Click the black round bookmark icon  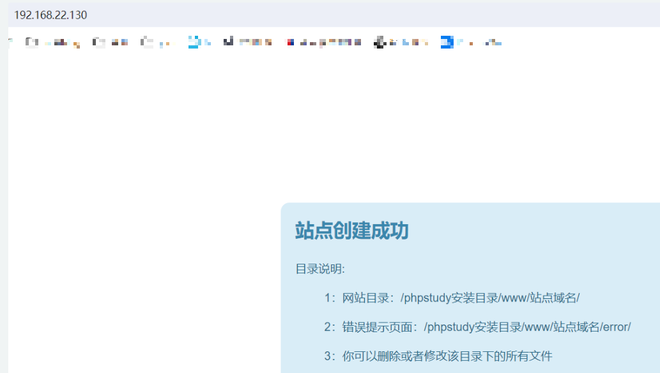(380, 43)
